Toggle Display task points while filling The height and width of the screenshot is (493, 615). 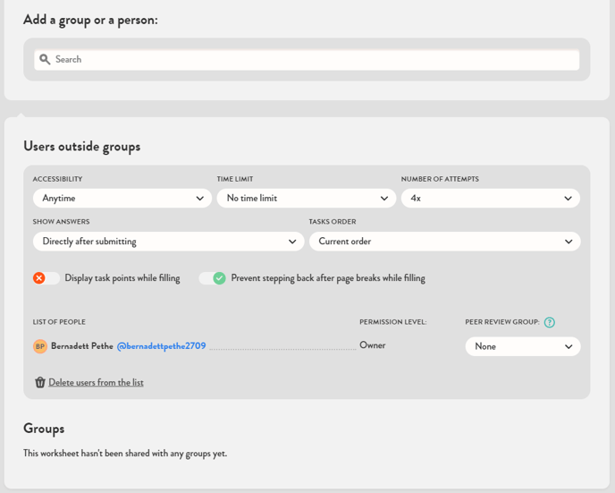coord(46,278)
